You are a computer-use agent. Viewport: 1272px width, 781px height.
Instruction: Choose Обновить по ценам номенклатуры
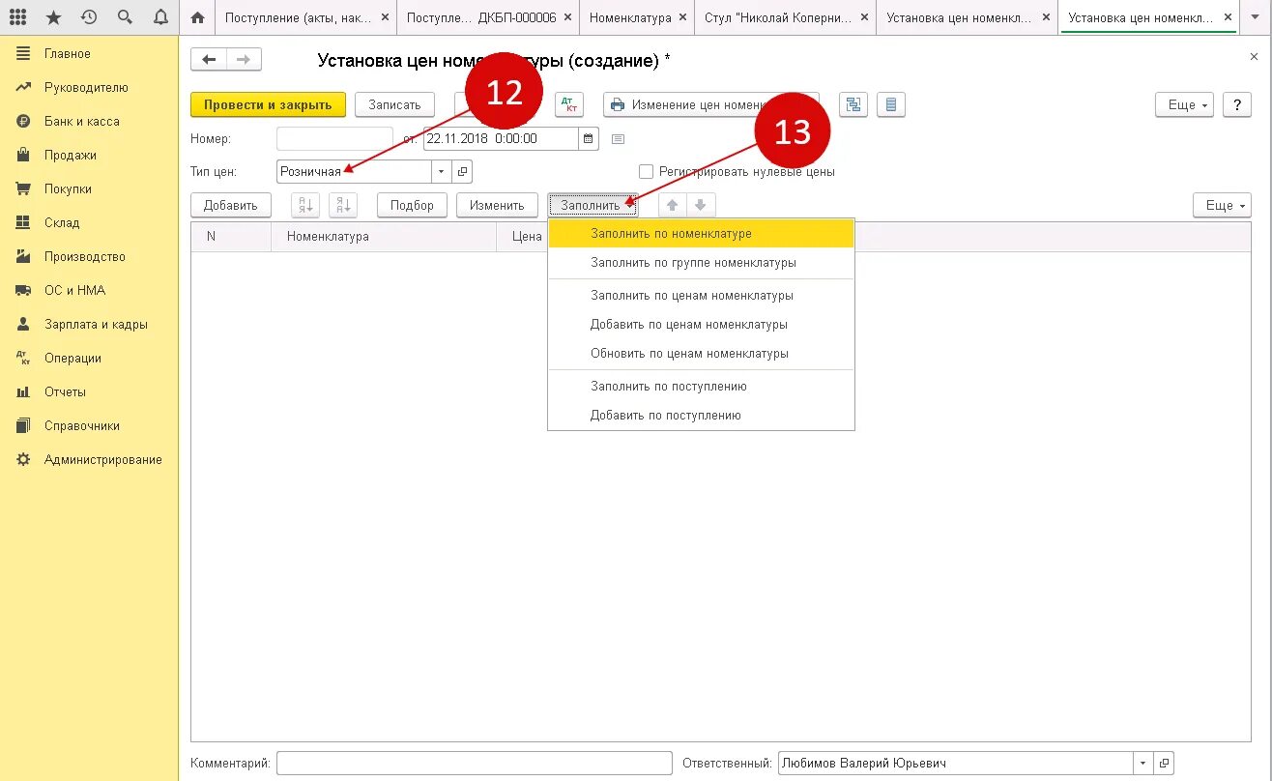(x=701, y=353)
